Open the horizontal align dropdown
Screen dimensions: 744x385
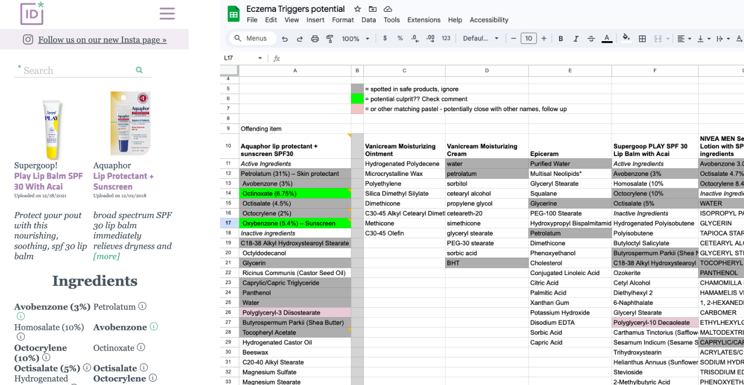point(684,38)
